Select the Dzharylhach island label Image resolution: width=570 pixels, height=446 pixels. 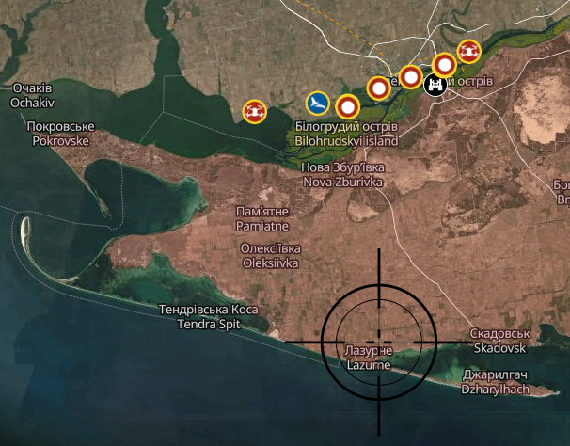pyautogui.click(x=495, y=382)
